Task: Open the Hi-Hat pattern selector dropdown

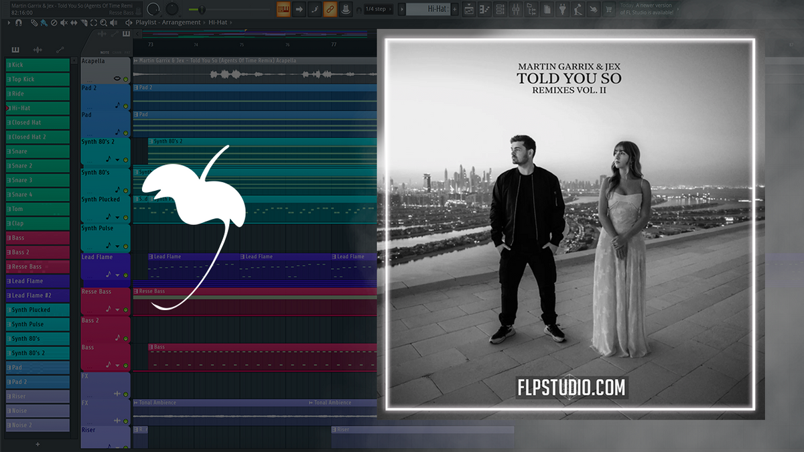Action: coord(402,9)
